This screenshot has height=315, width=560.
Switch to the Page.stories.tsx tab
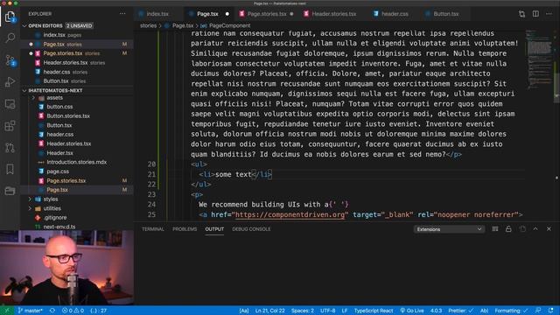pyautogui.click(x=267, y=14)
